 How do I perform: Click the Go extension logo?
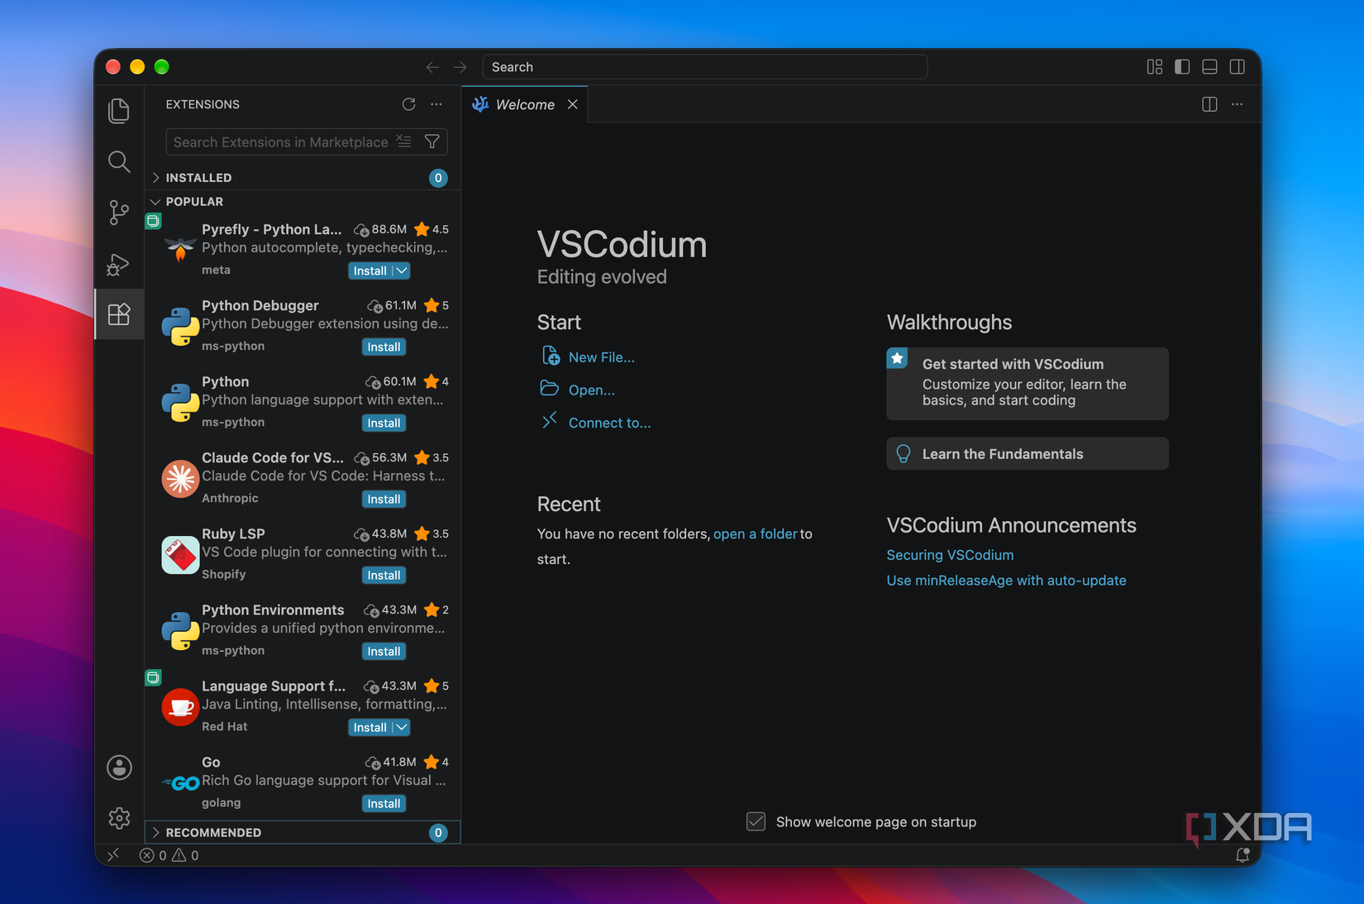coord(181,782)
